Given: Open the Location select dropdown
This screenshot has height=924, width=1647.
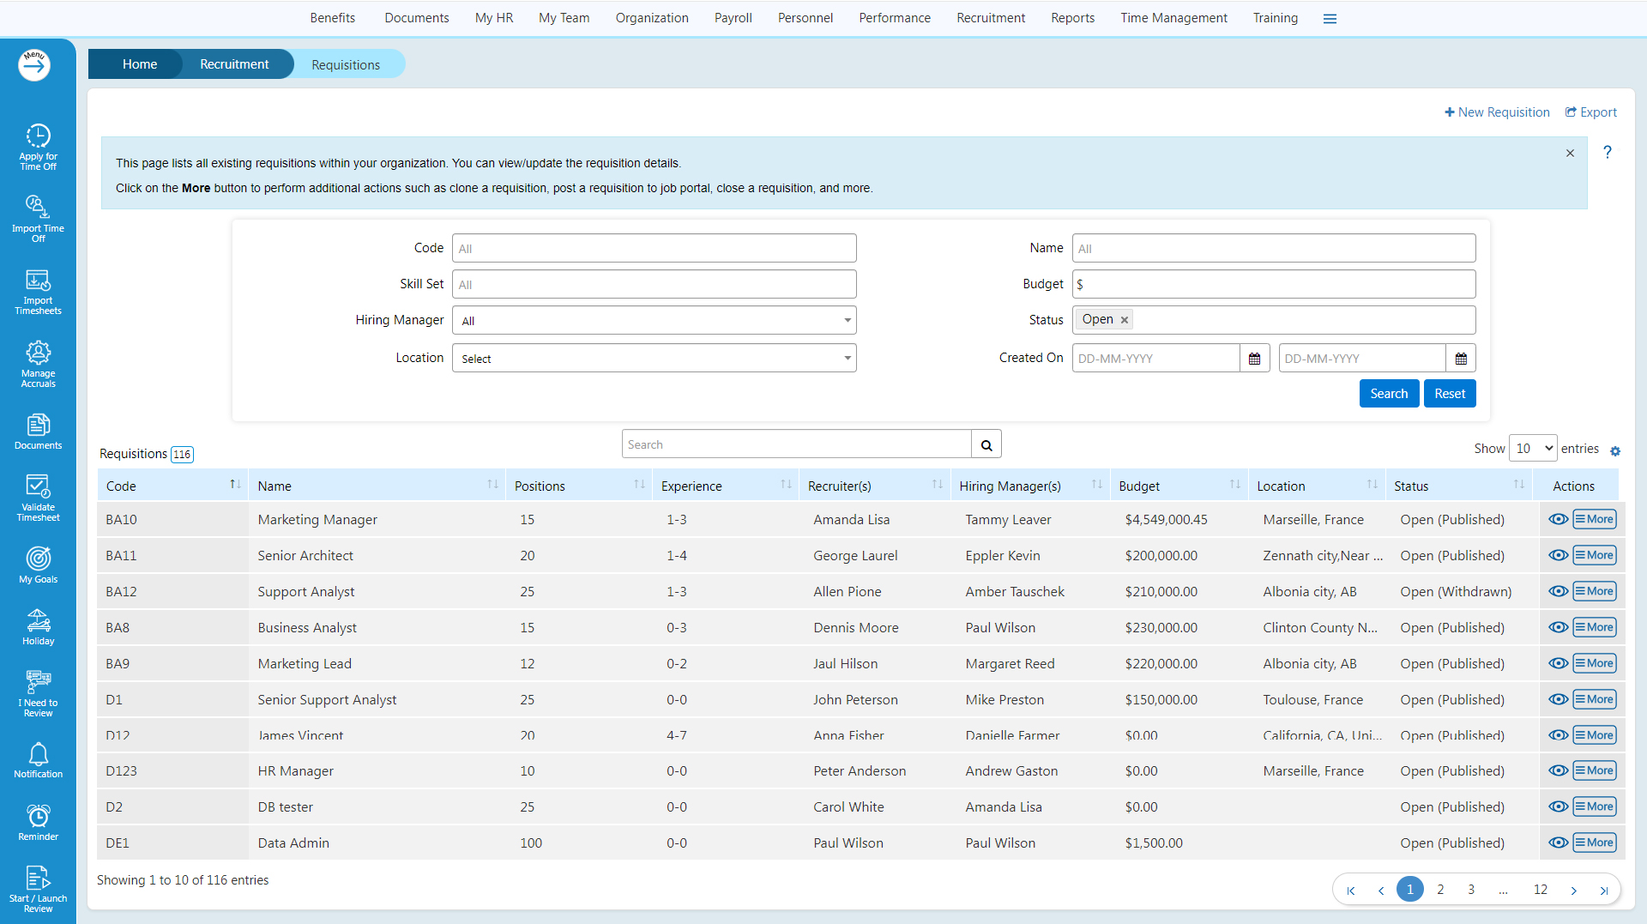Looking at the screenshot, I should (654, 359).
